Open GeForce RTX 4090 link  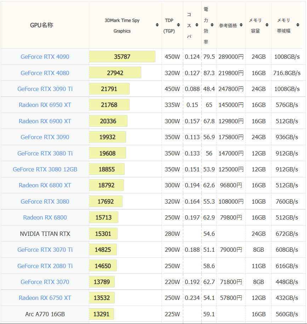(x=45, y=57)
